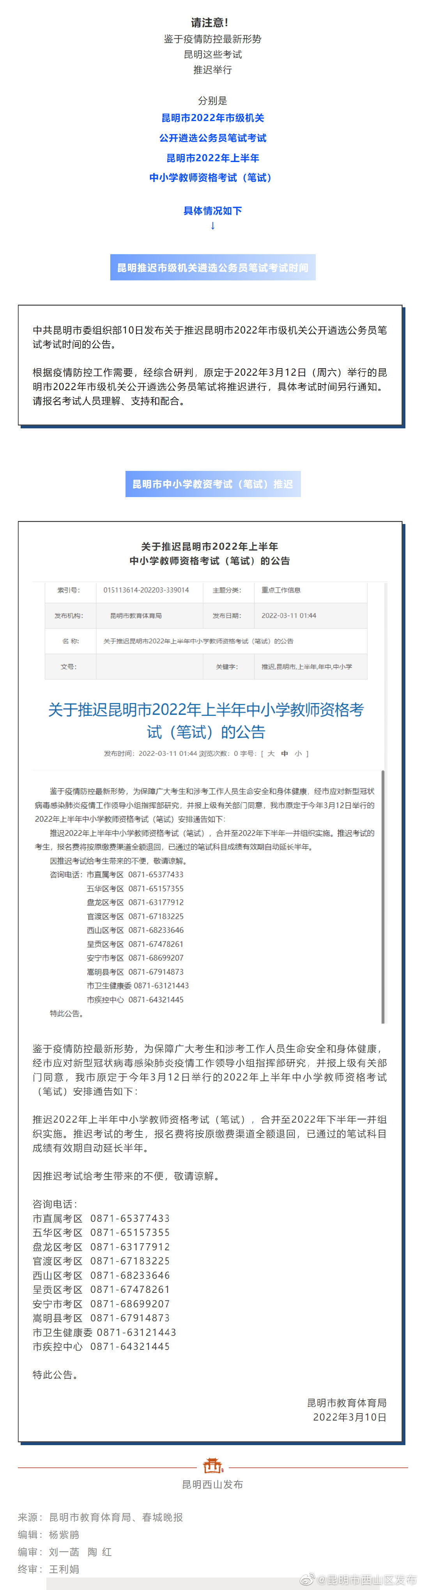
Task: Click large-text line 呈贡区考区 0871-67478261
Action: coord(101,1289)
